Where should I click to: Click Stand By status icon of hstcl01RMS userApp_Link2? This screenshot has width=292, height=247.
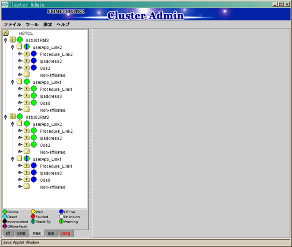pos(27,47)
